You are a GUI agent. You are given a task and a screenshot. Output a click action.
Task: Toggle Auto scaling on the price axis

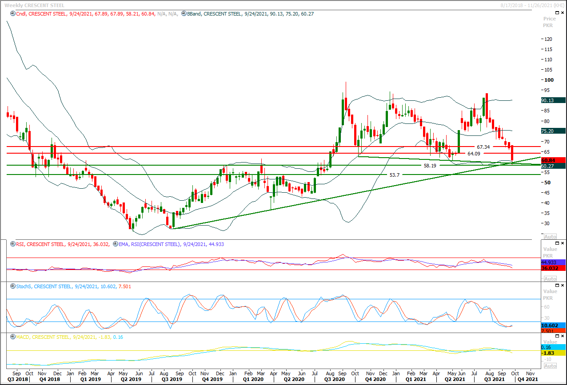(x=550, y=237)
